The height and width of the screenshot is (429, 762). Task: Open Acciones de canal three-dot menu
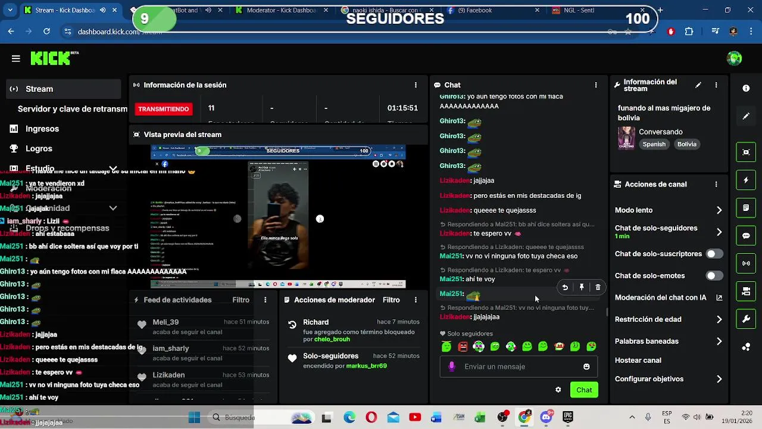(716, 185)
